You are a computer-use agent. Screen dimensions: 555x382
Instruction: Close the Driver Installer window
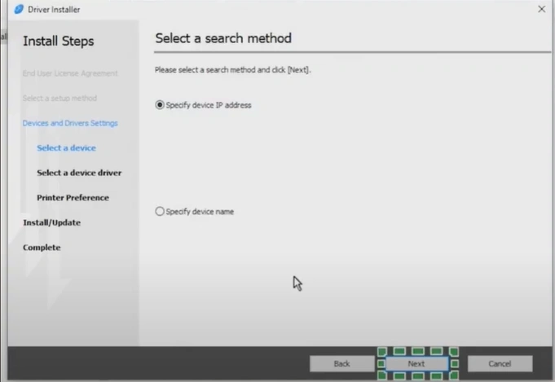(x=541, y=9)
